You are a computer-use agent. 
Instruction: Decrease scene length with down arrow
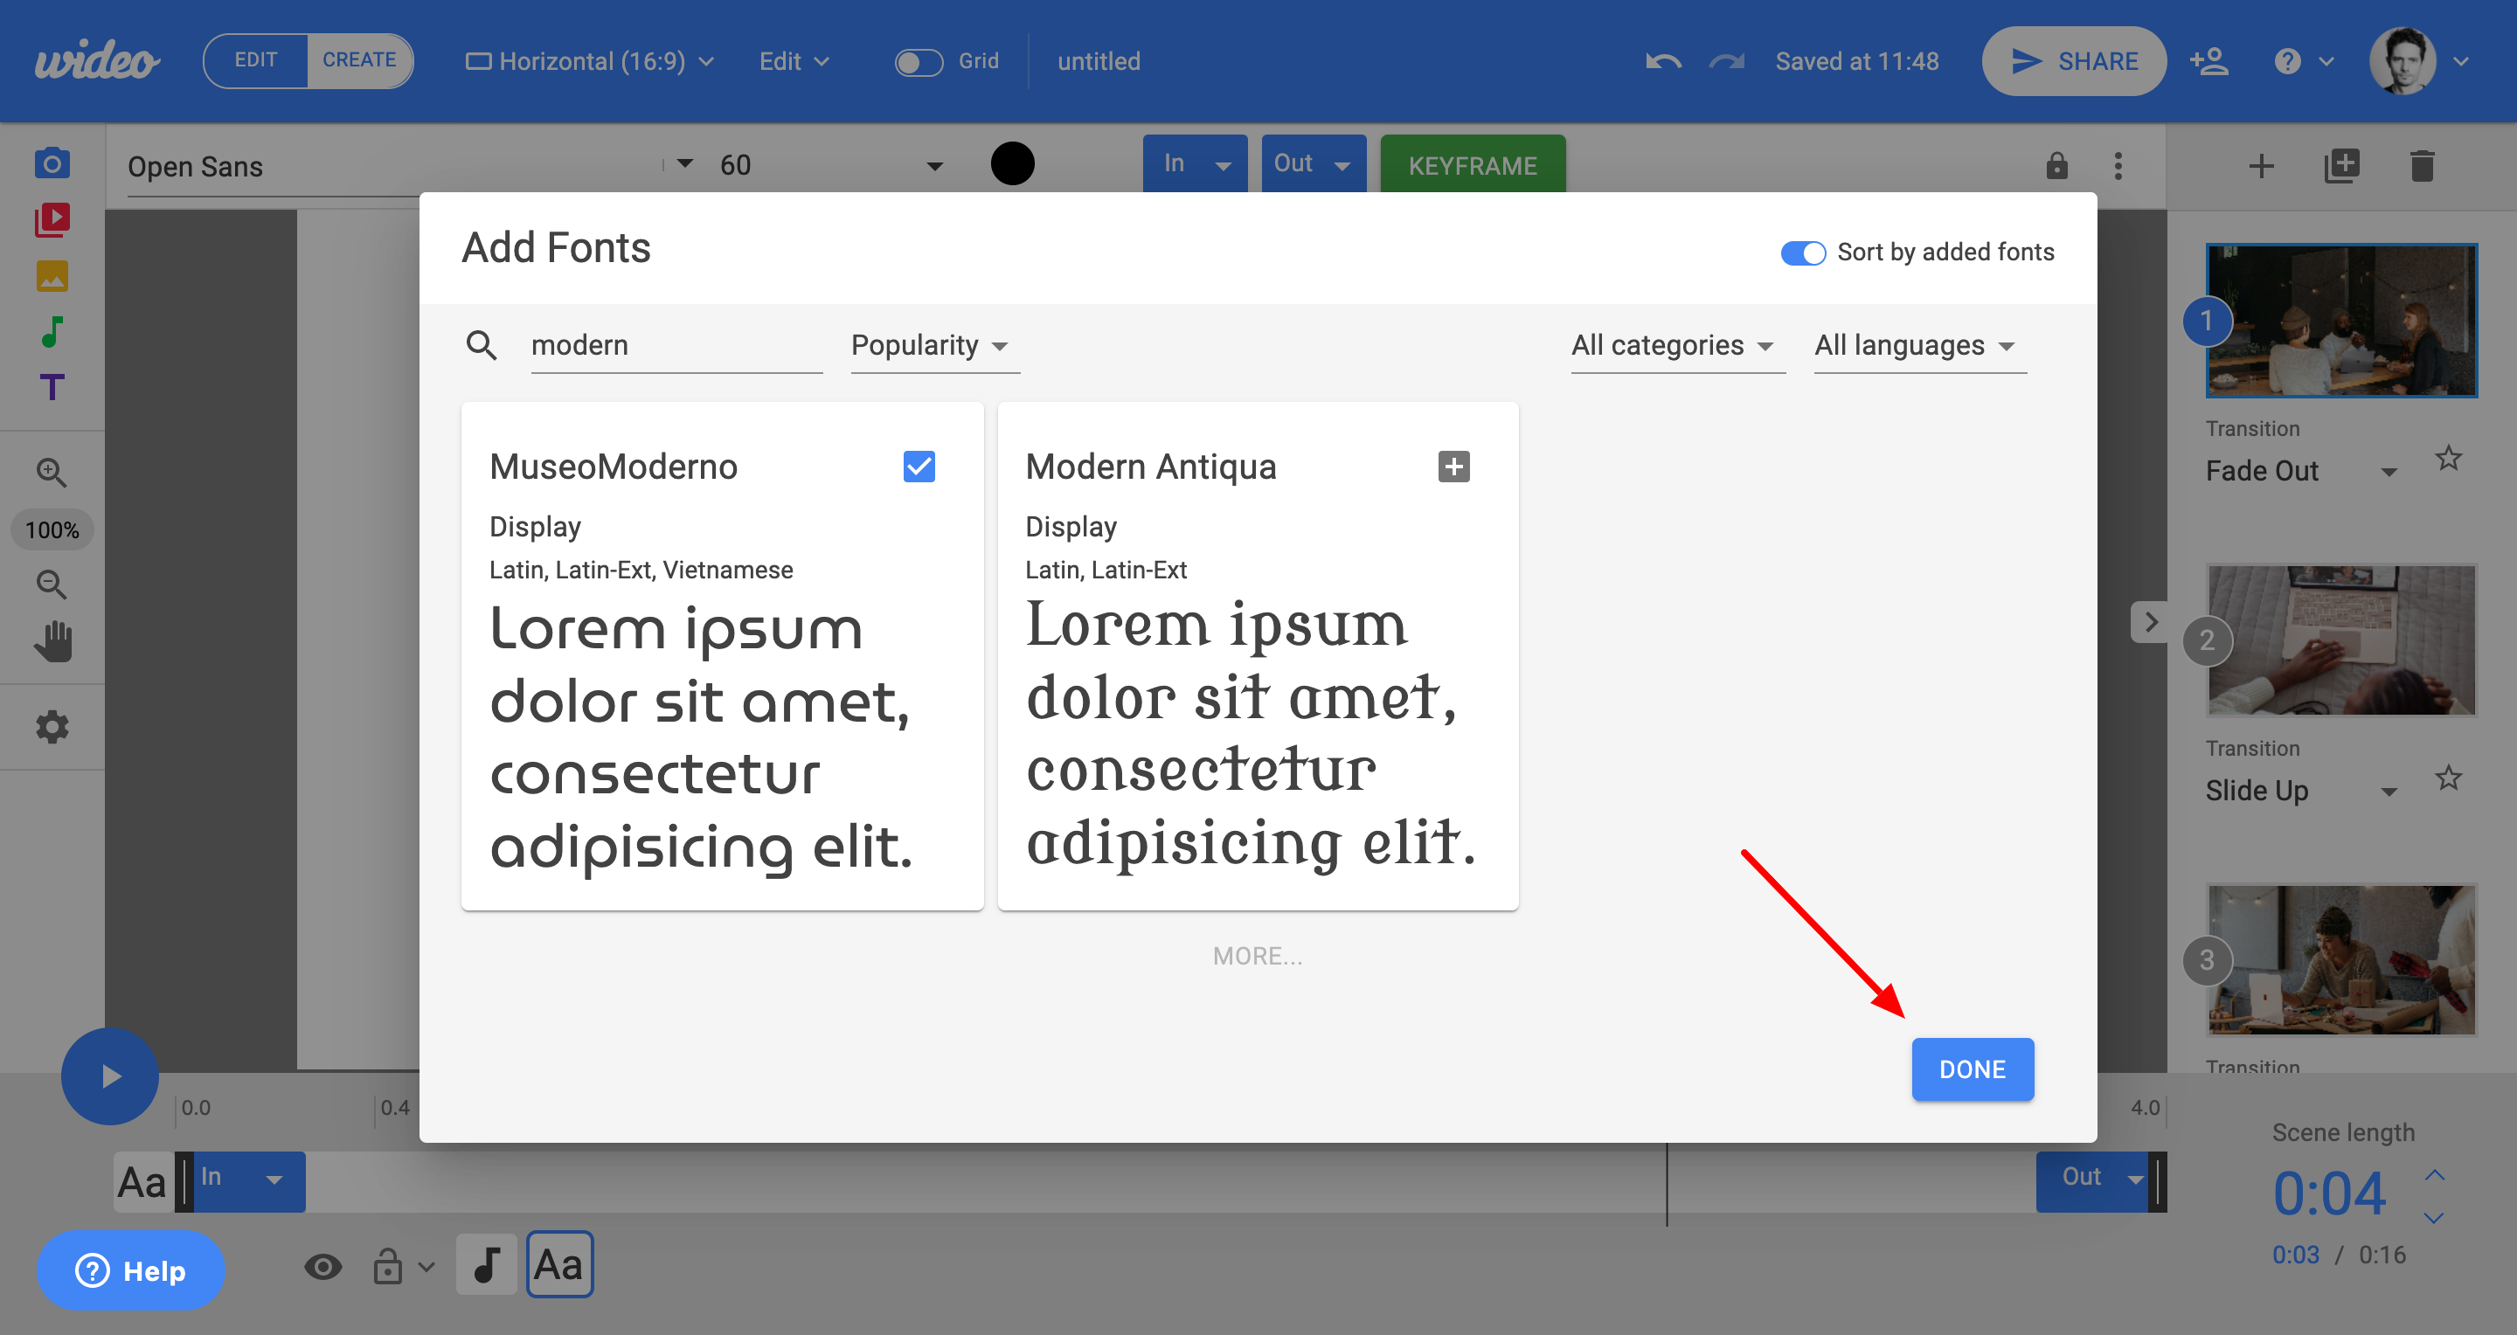tap(2434, 1218)
